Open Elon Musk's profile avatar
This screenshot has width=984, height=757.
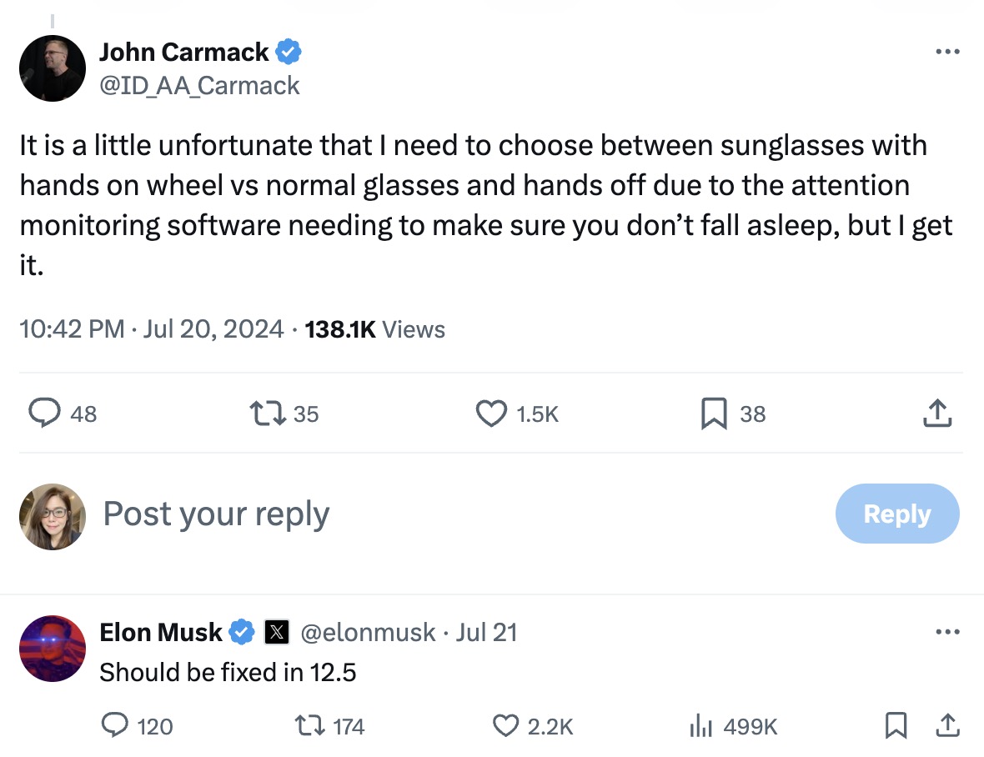click(52, 649)
